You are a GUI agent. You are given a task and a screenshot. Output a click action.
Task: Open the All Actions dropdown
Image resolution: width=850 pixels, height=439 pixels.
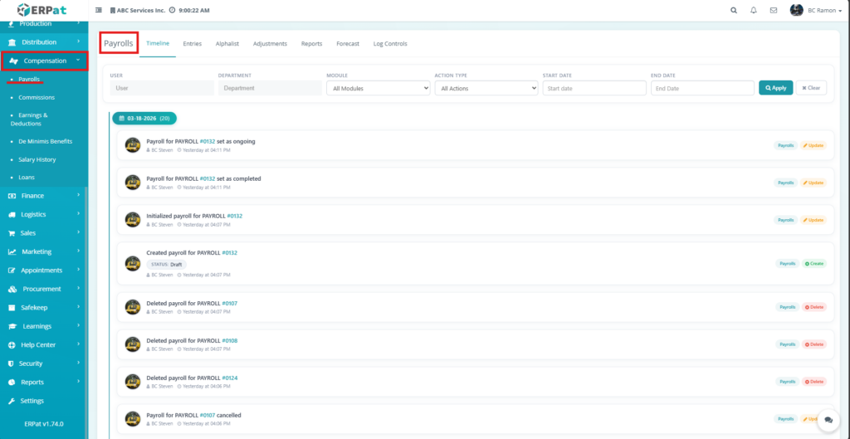point(486,88)
